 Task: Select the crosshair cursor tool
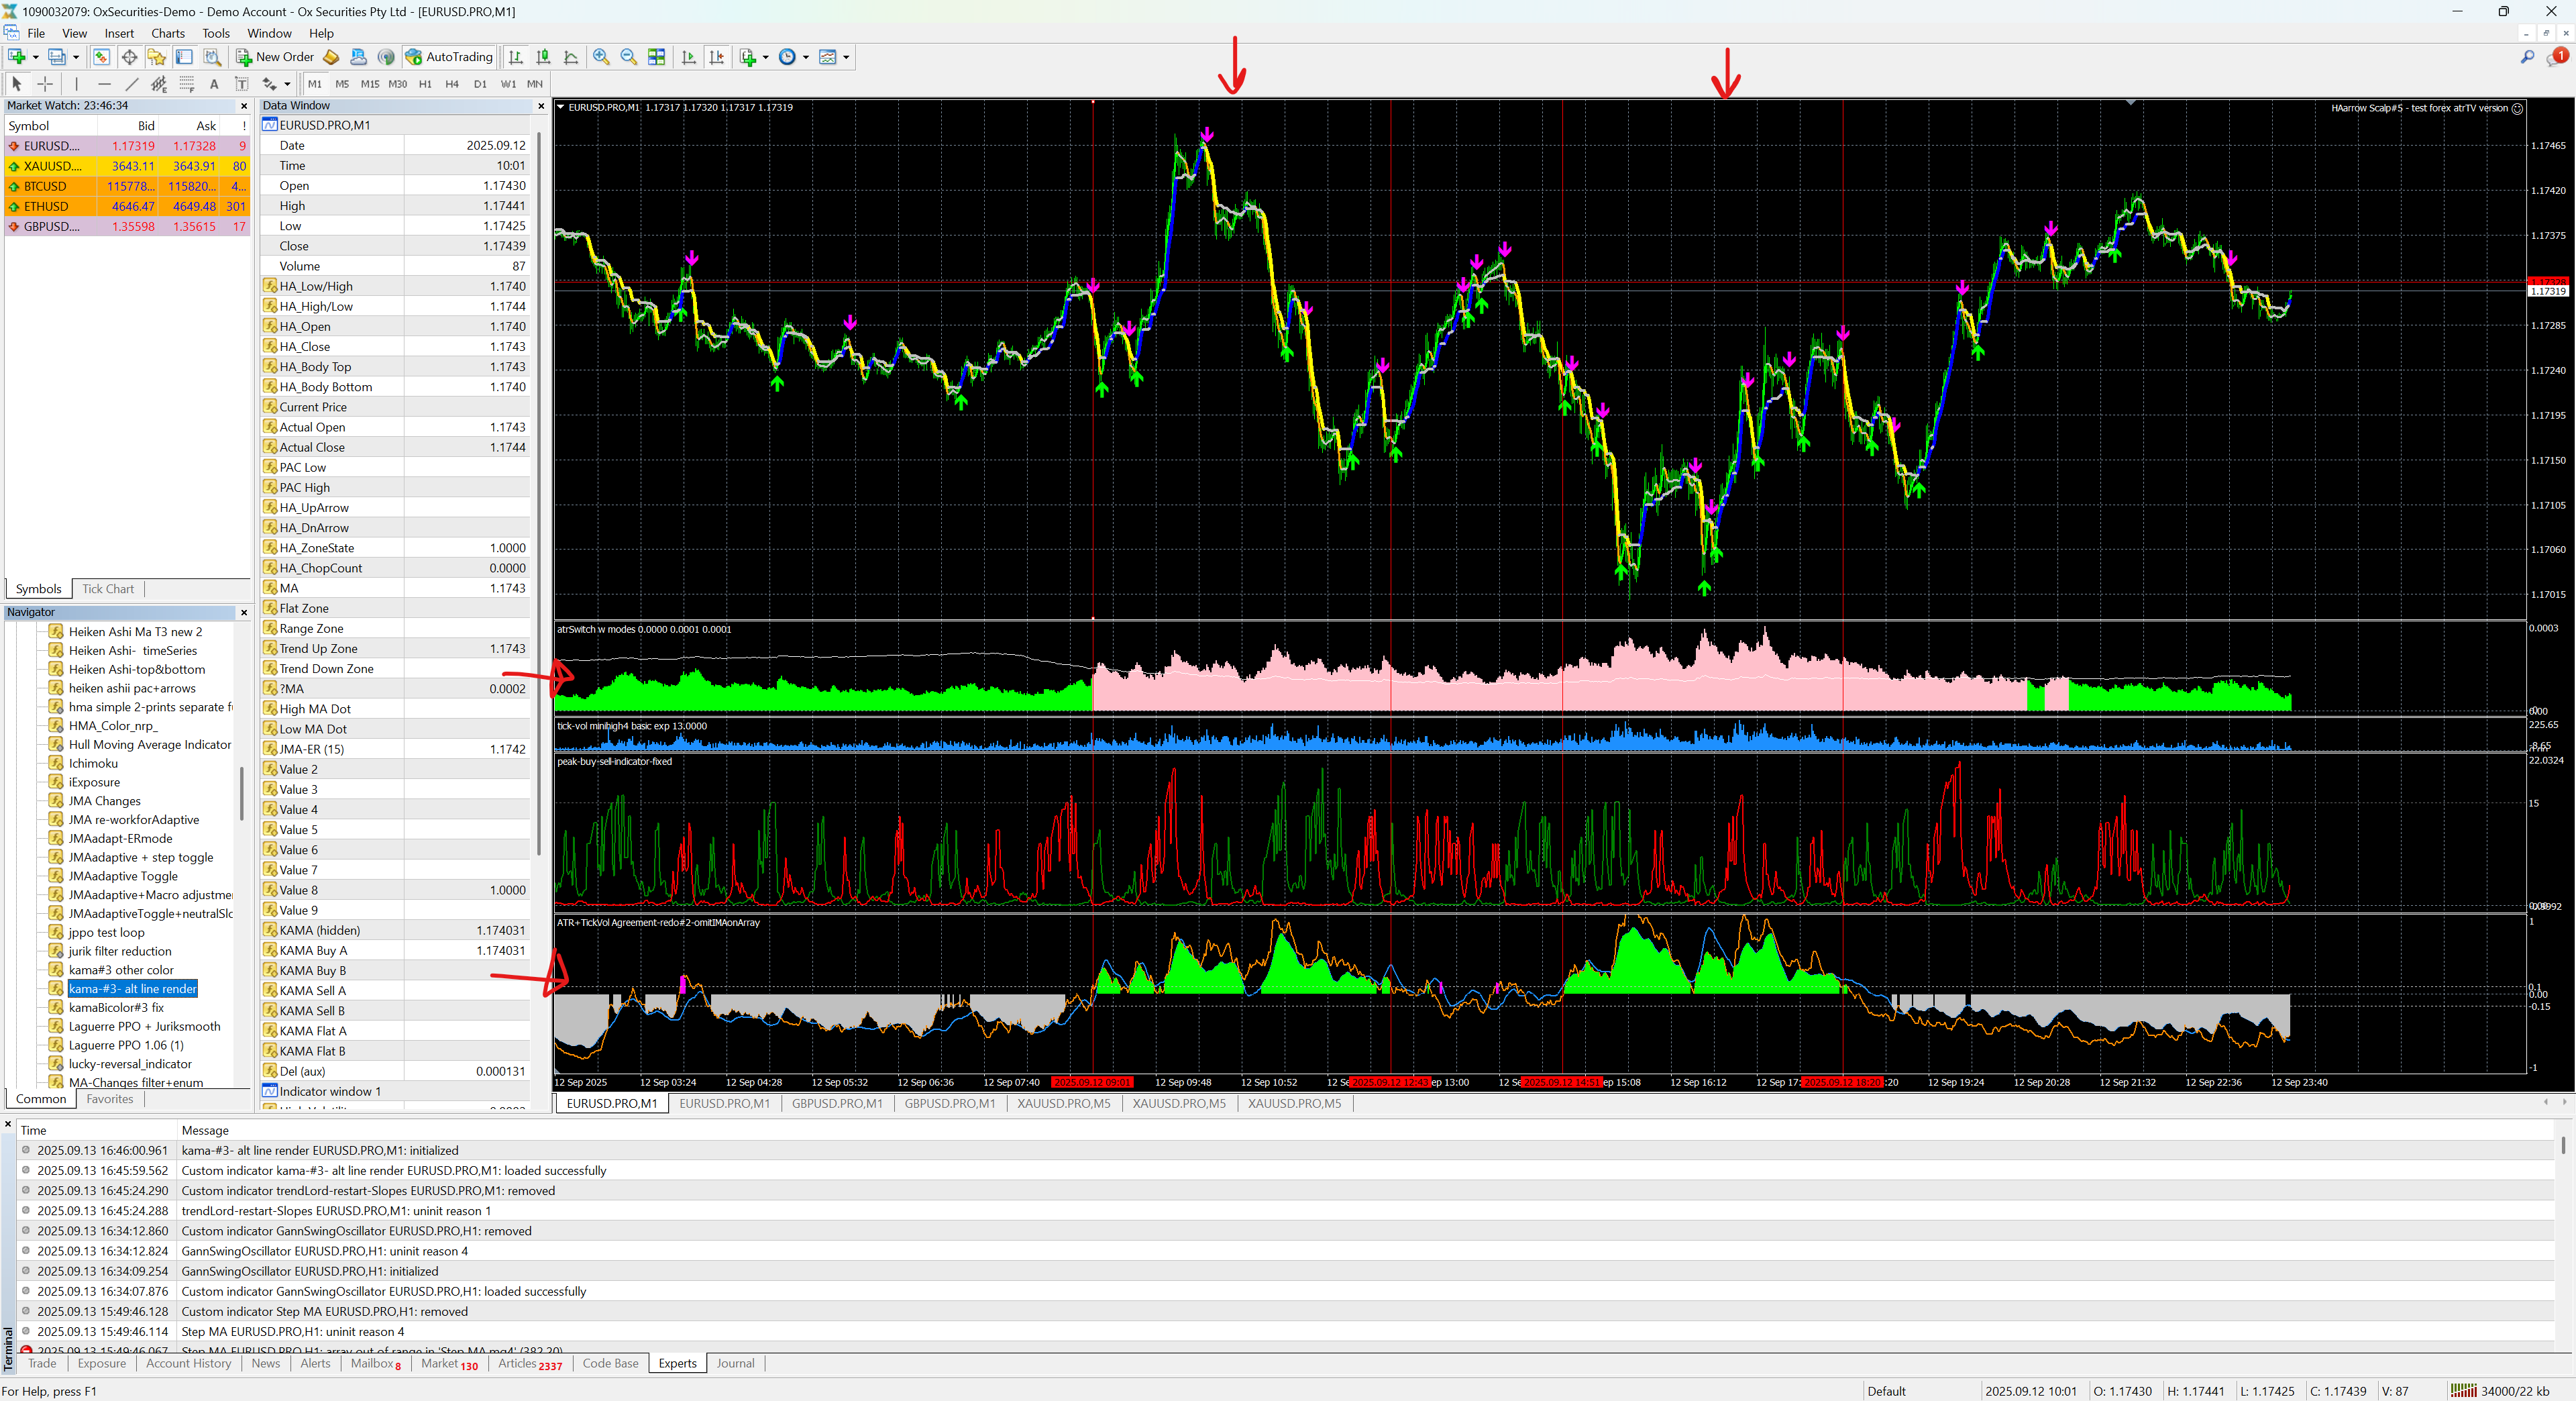[x=45, y=84]
